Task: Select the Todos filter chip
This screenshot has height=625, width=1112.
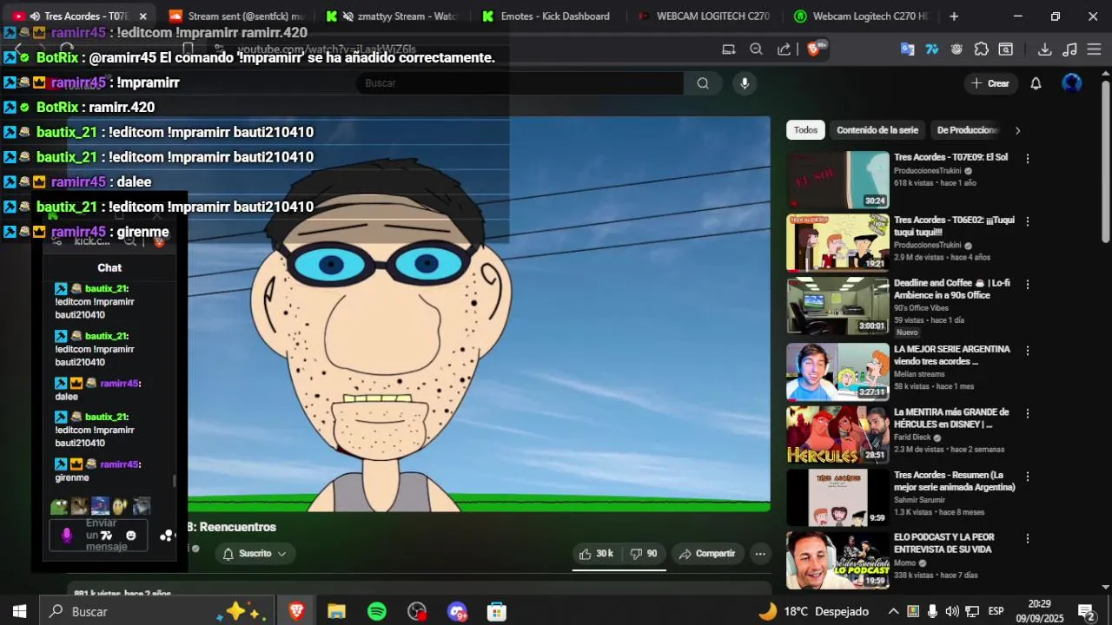Action: tap(805, 130)
